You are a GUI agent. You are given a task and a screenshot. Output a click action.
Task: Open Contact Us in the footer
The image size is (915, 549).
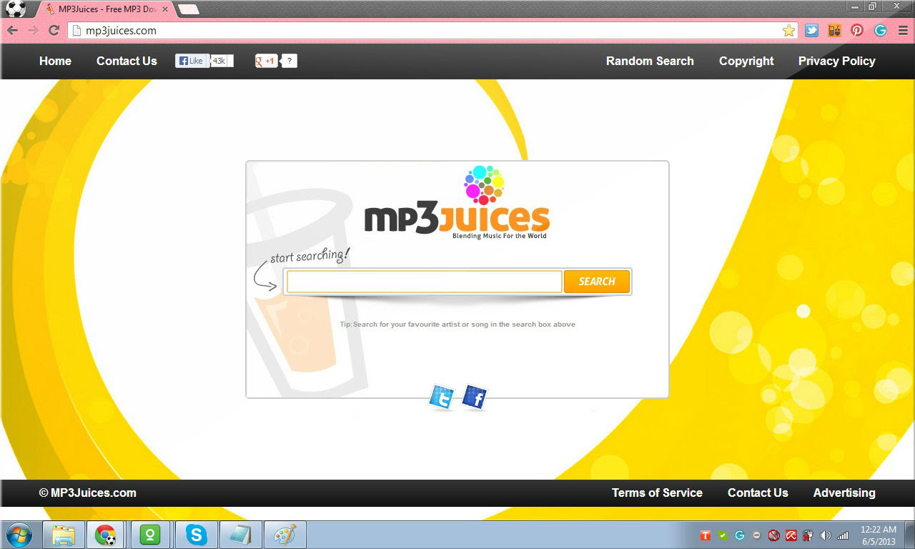[758, 493]
